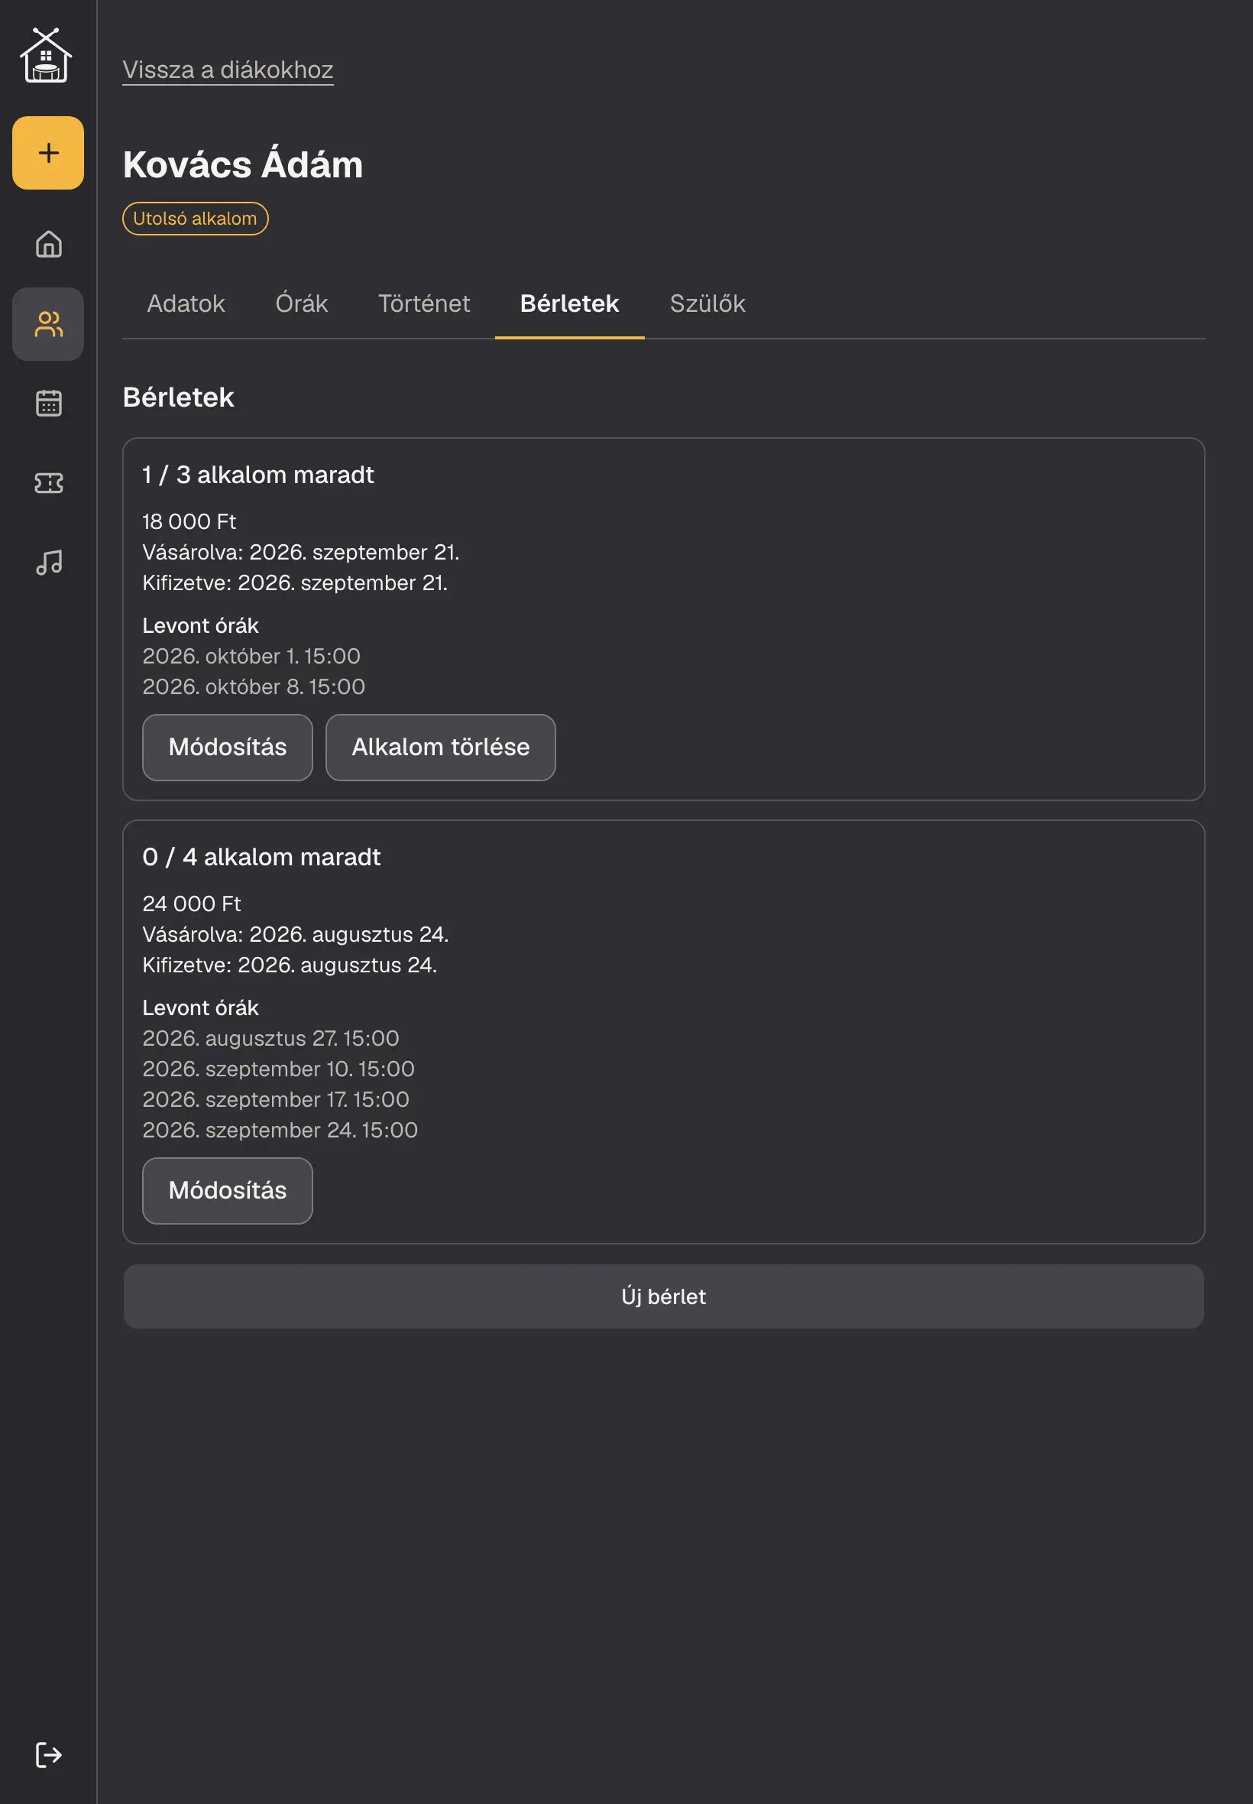Switch to the Történet tab
The image size is (1253, 1804).
point(424,303)
